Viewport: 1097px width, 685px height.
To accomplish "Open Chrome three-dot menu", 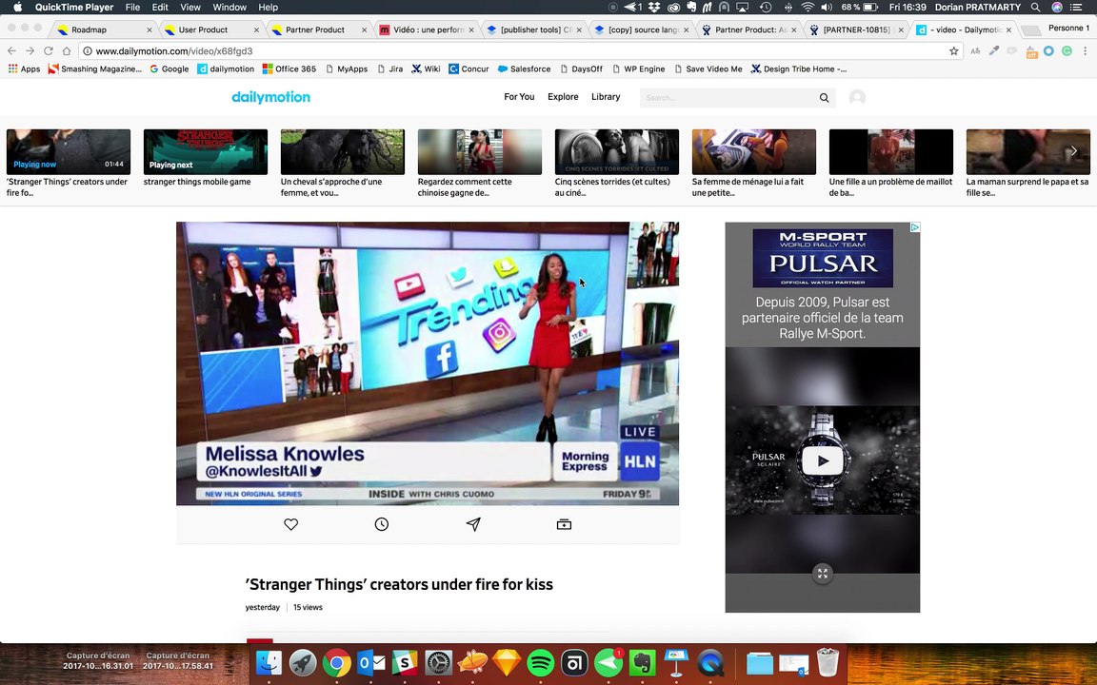I will coord(1086,51).
